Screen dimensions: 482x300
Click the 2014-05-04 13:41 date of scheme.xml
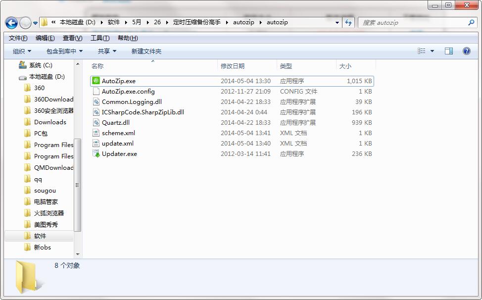pos(245,133)
